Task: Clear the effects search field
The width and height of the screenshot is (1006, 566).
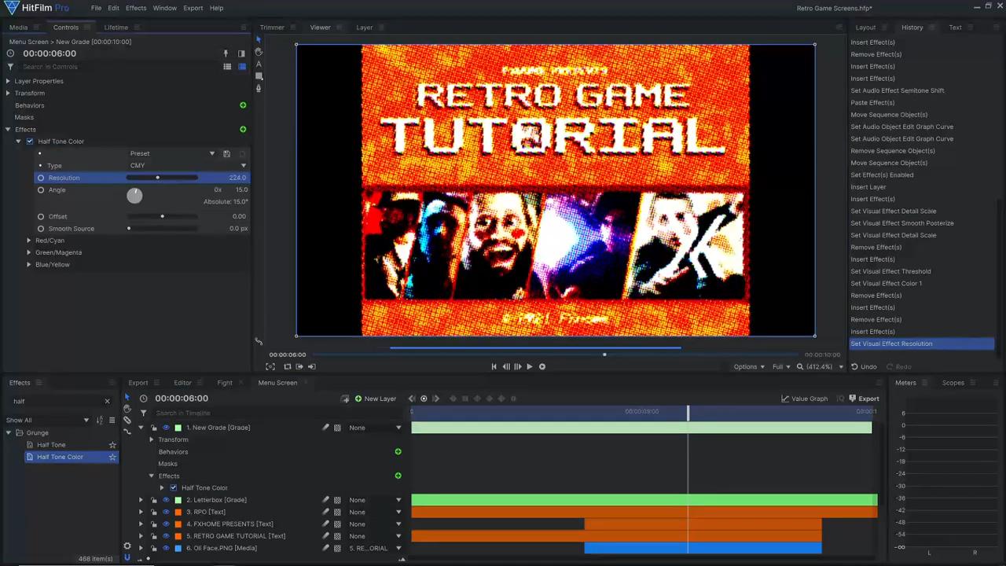Action: point(108,401)
